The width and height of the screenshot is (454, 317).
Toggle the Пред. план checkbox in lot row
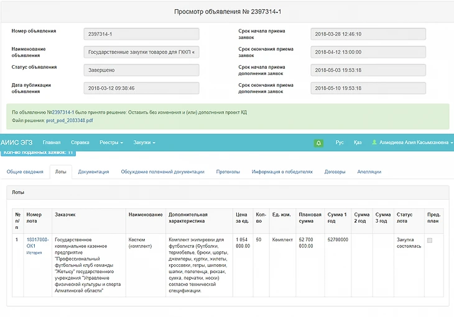430,240
